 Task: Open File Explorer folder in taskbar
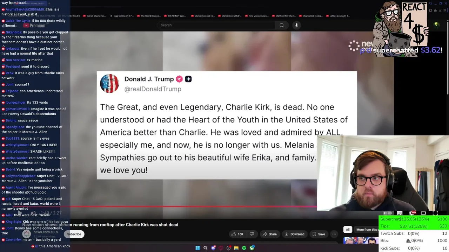pos(236,248)
